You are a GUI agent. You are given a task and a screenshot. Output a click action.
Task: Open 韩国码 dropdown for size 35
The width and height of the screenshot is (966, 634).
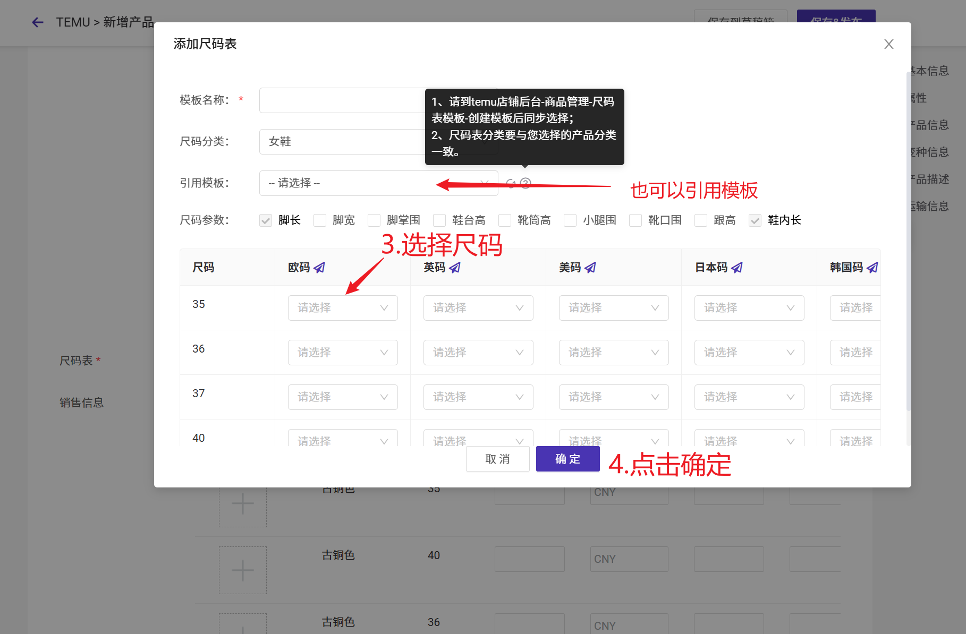[x=855, y=308]
